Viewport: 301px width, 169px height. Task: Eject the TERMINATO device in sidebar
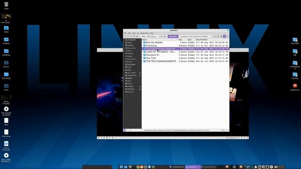pyautogui.click(x=140, y=76)
